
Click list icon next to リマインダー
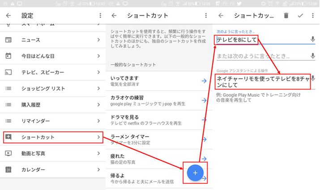point(9,121)
